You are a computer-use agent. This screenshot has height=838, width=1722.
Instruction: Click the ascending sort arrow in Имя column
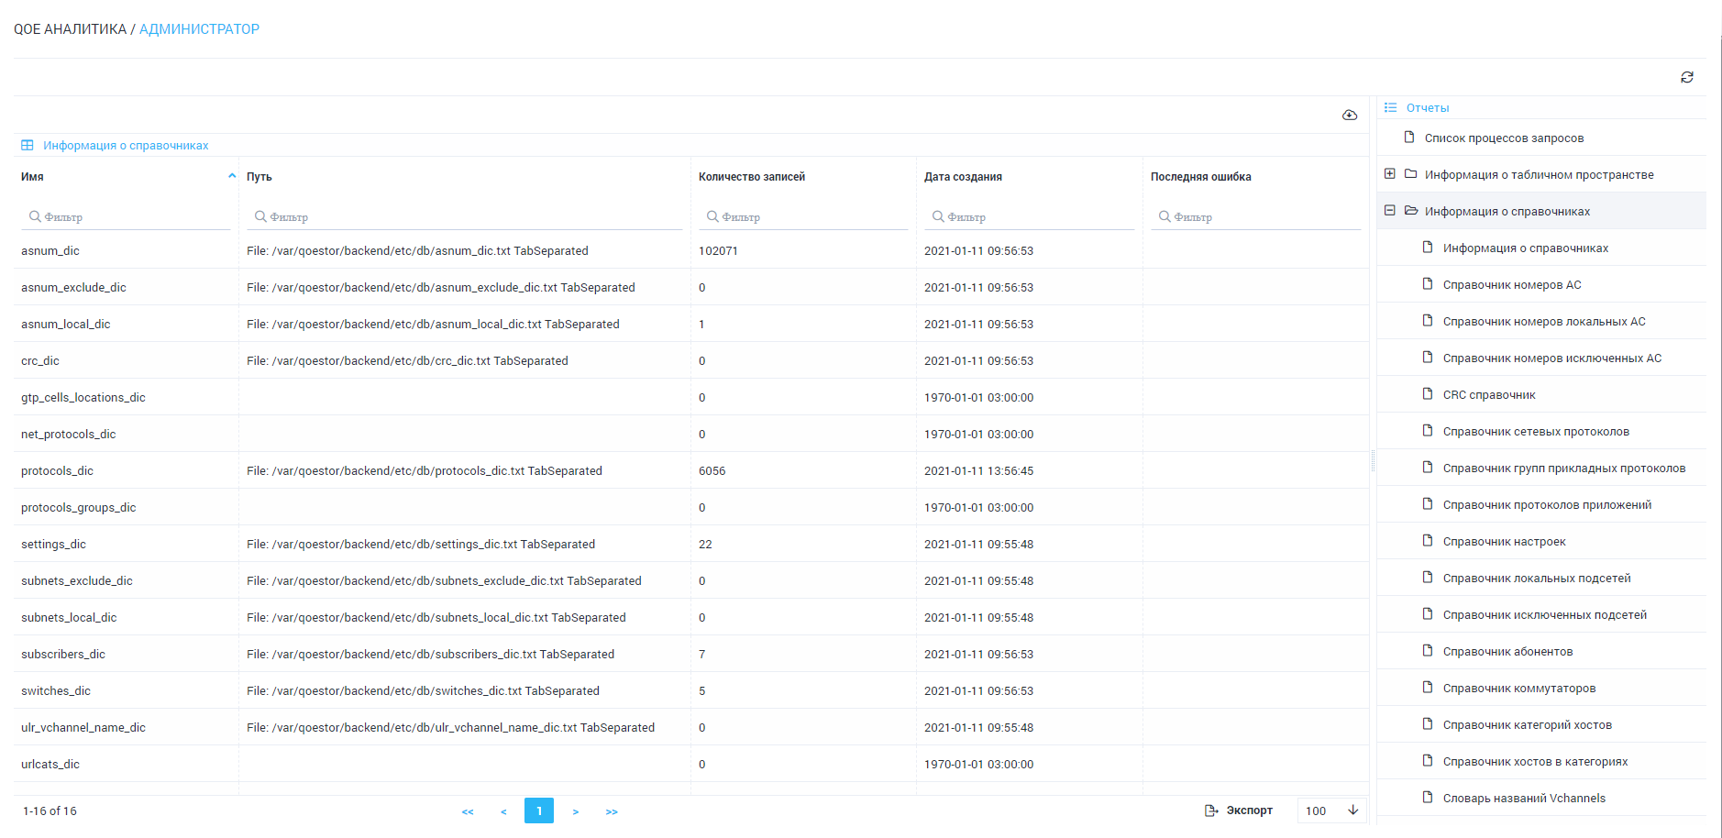tap(232, 176)
